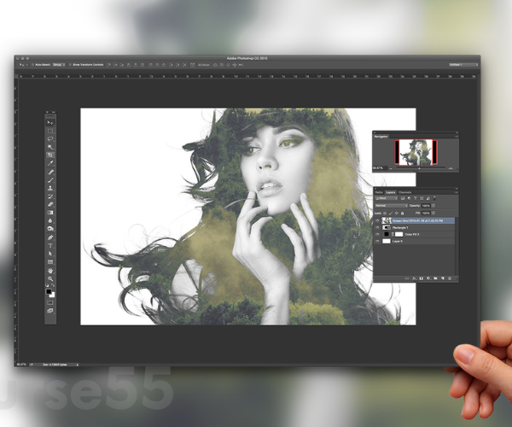
Task: Reset default foreground/background colors icon
Action: tap(47, 285)
